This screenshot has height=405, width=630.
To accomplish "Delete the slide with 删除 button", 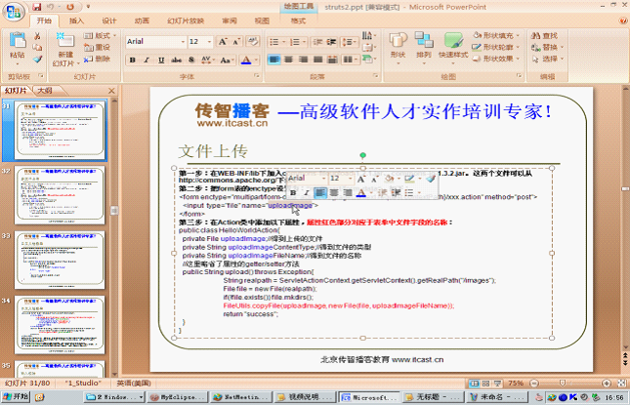I will [97, 60].
